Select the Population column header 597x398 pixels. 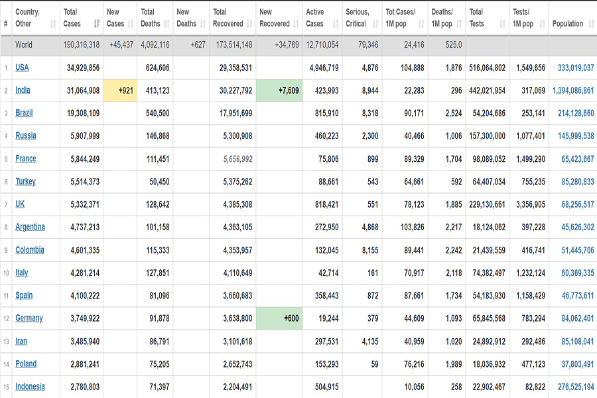[568, 24]
